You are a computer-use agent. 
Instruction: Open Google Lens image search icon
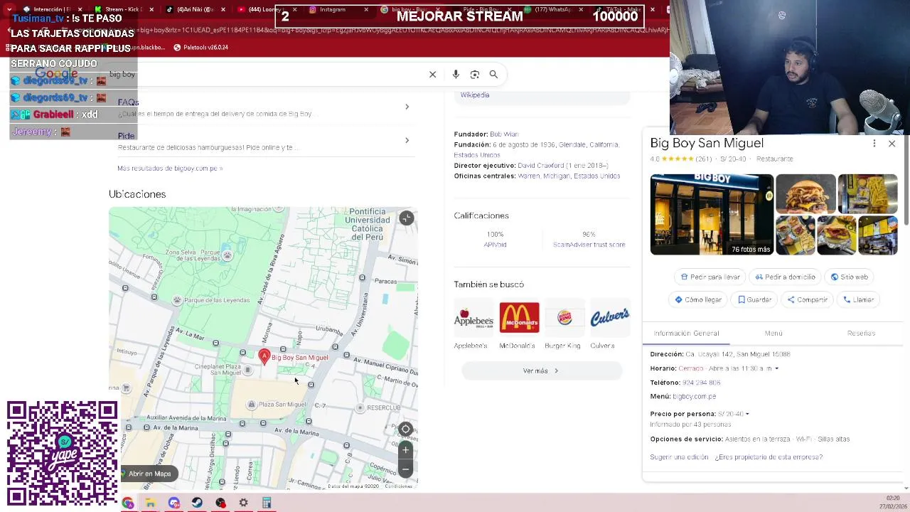pos(474,74)
